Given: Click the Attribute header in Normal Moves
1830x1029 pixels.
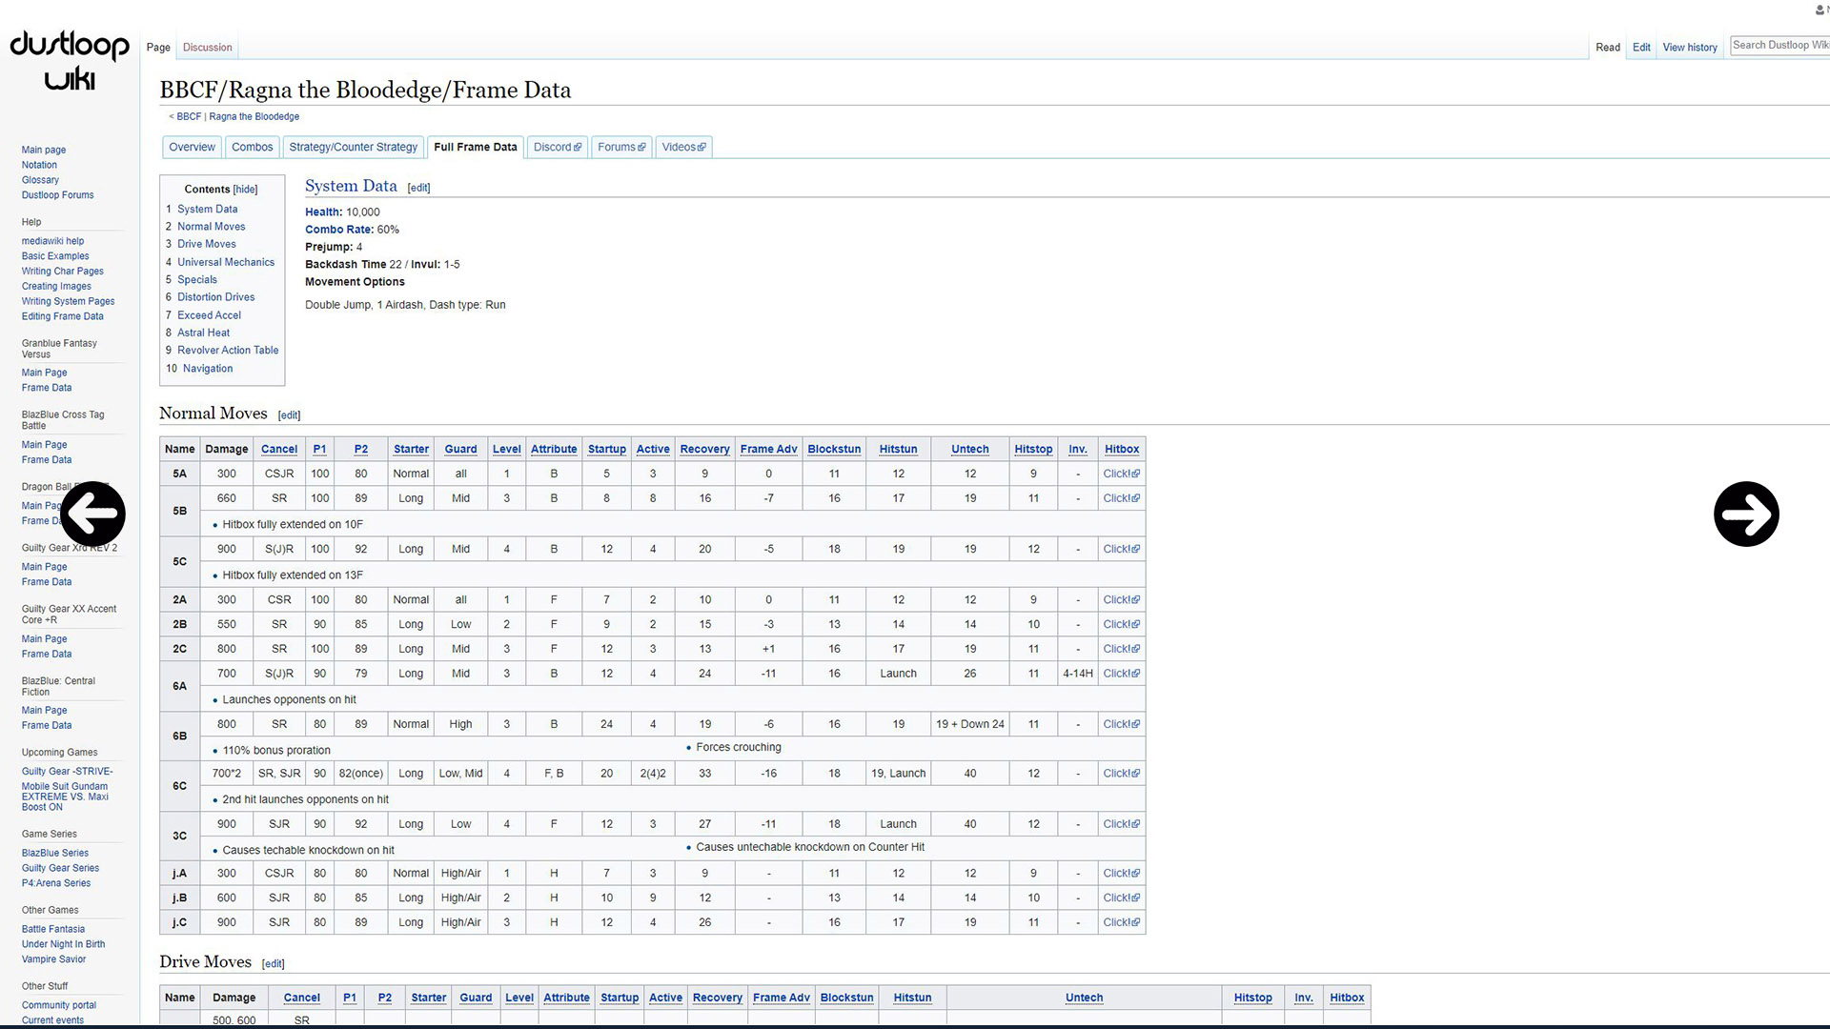Looking at the screenshot, I should 554,449.
